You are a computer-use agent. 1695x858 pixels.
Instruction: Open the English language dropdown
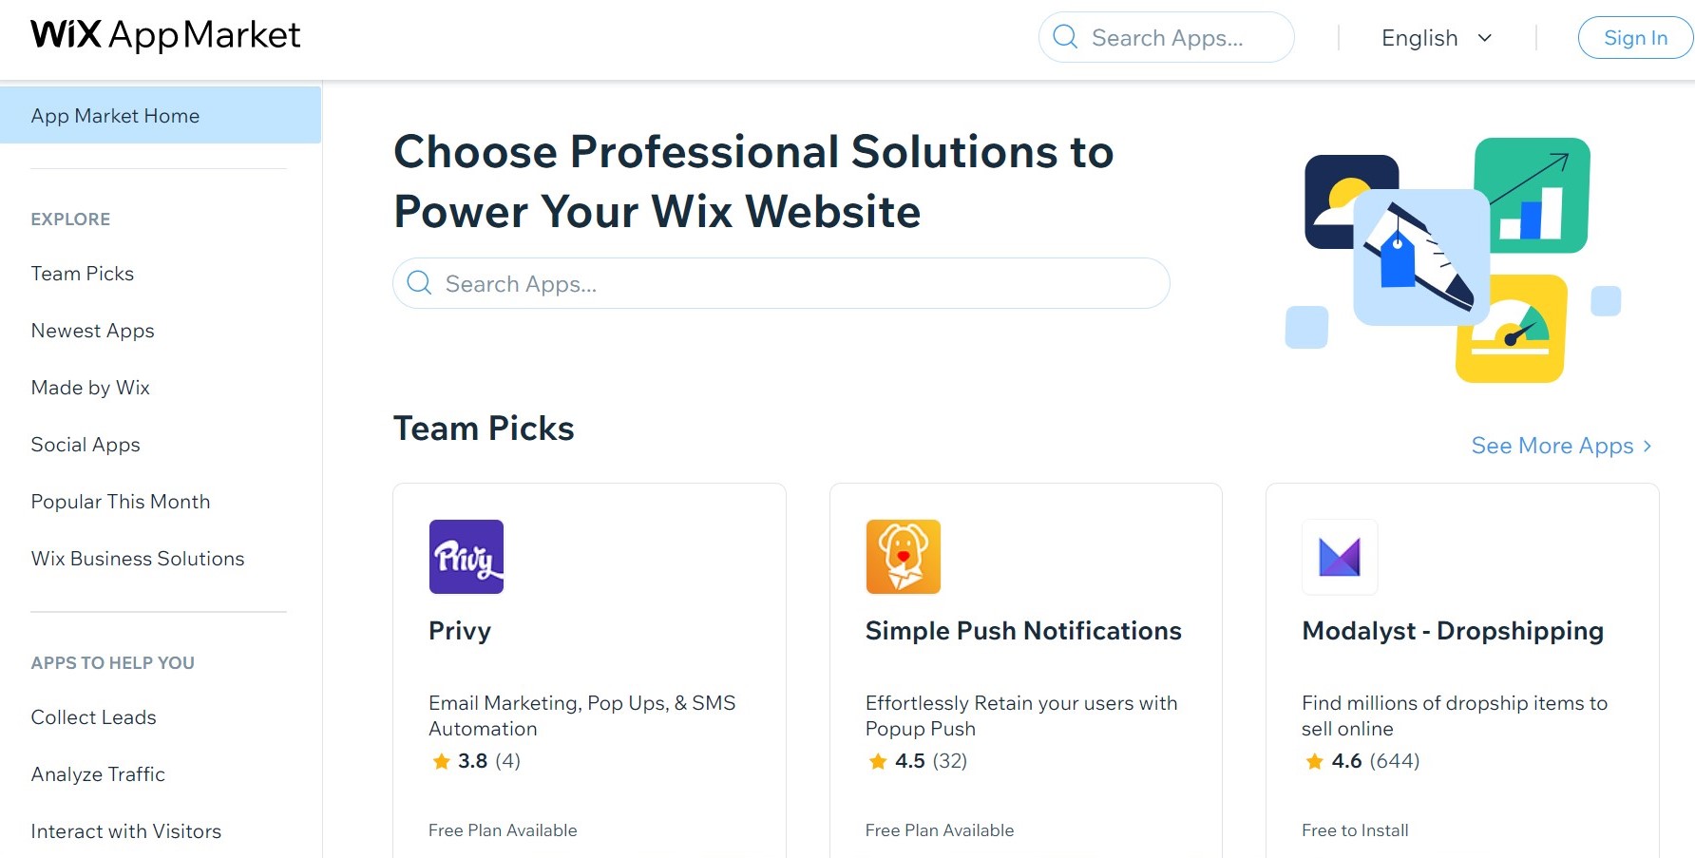(1437, 38)
